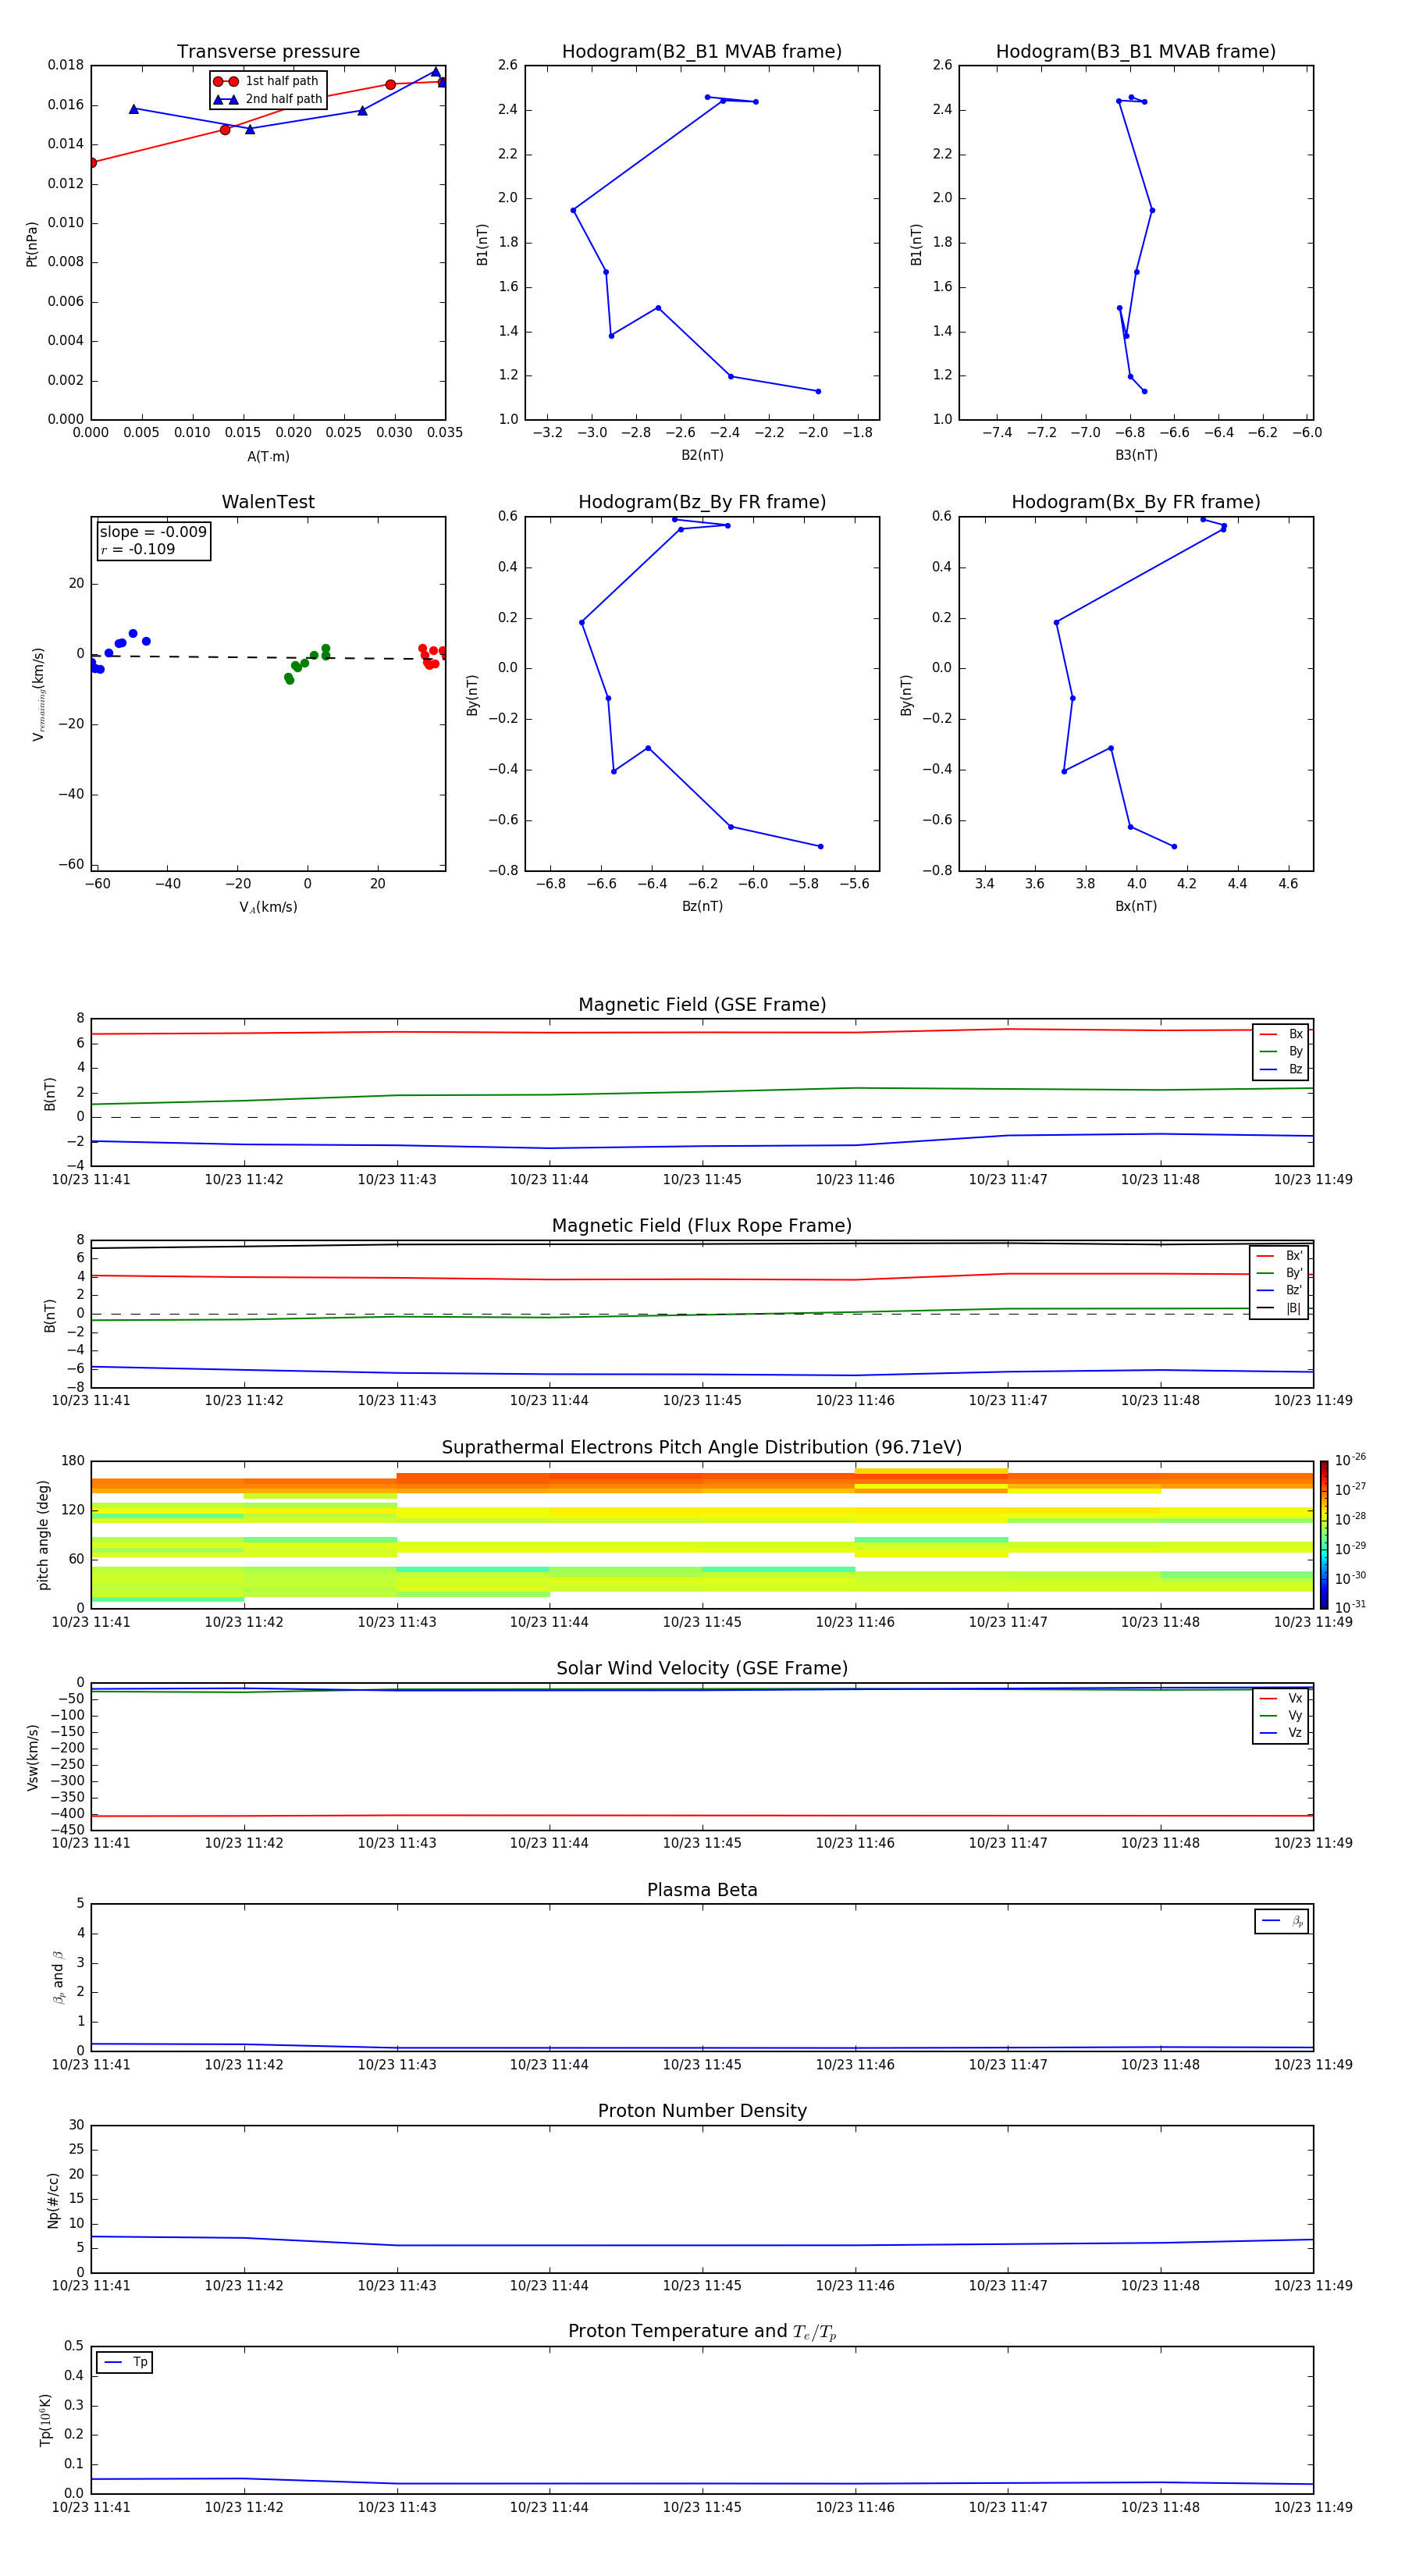The image size is (1405, 2576).
Task: Click the Hodogram(Bz_By FR frame) title
Action: point(702,502)
